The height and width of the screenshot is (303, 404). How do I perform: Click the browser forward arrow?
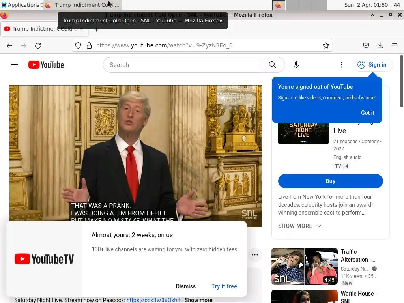pos(24,46)
